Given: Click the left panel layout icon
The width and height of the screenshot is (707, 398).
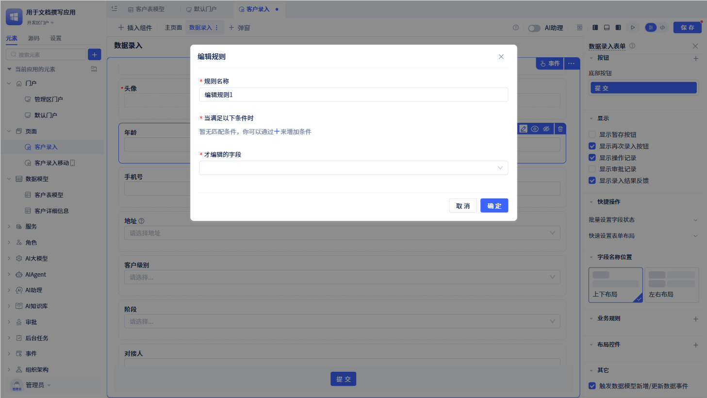Looking at the screenshot, I should (x=595, y=28).
